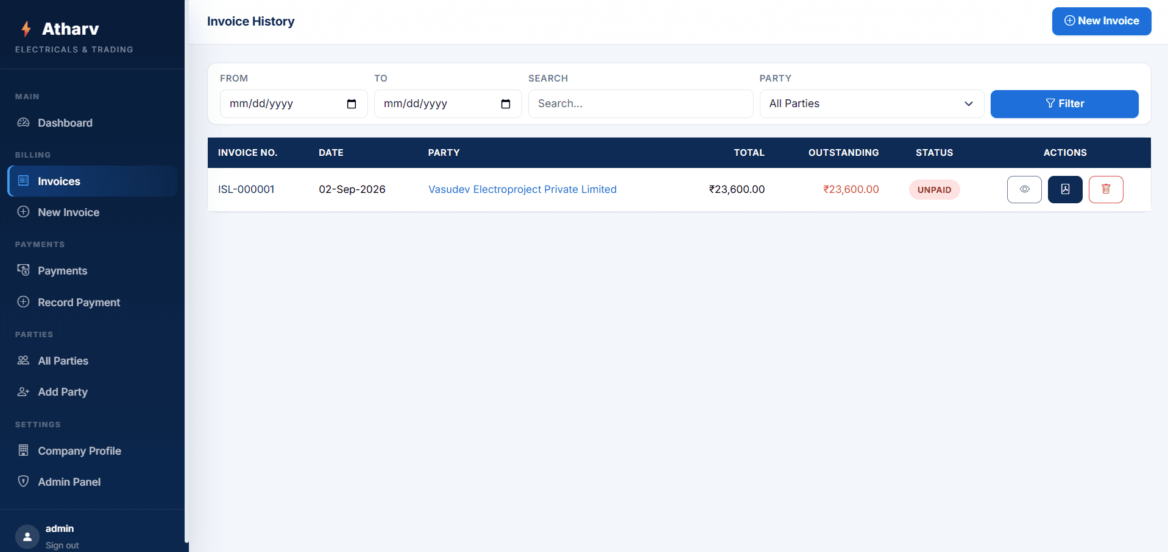The image size is (1168, 552).
Task: Click the total ₹23,600.00 cell
Action: [x=737, y=189]
